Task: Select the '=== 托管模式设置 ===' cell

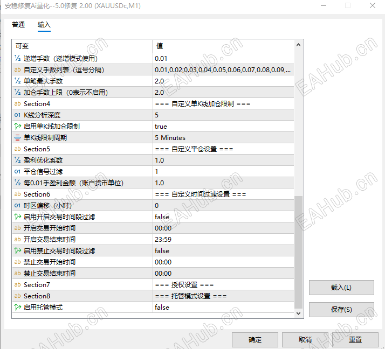Action: pyautogui.click(x=223, y=296)
